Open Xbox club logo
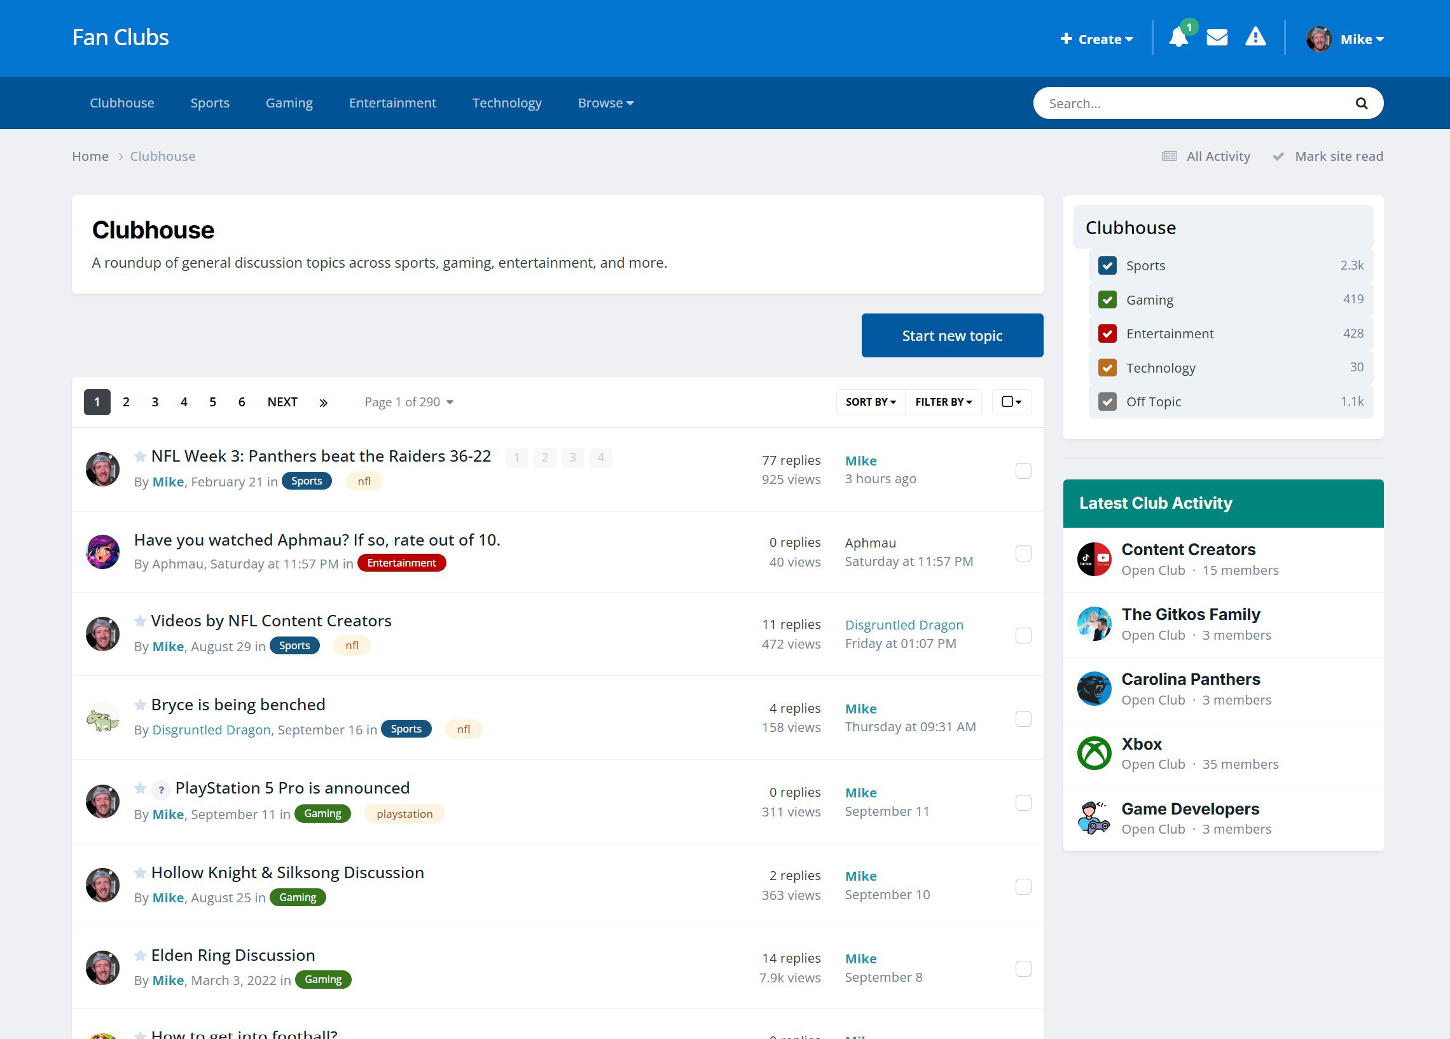Viewport: 1450px width, 1039px height. [x=1094, y=753]
